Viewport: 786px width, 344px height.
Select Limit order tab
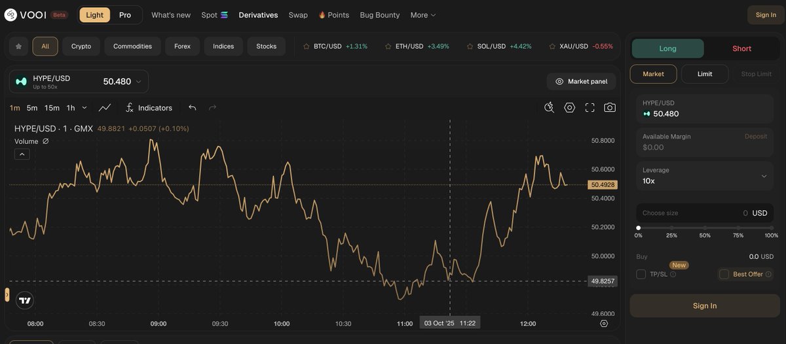[x=705, y=74]
